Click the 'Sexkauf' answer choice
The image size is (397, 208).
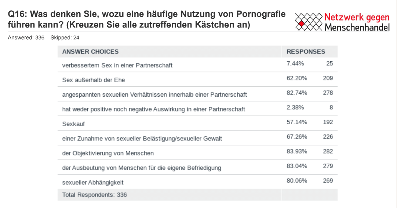[x=73, y=124]
